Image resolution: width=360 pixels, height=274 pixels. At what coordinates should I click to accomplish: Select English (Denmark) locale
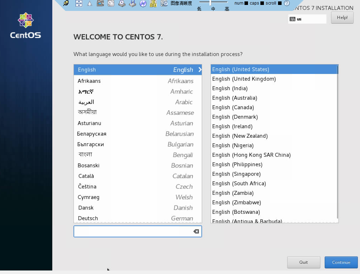(x=274, y=117)
